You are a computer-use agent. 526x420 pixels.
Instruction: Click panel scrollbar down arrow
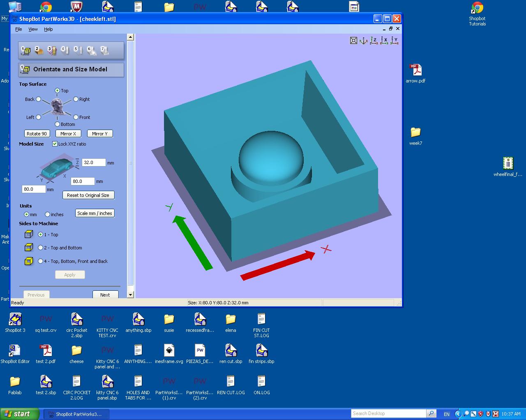pos(131,294)
